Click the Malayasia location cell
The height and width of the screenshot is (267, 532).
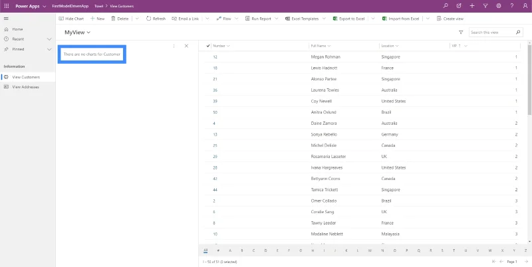[390, 234]
